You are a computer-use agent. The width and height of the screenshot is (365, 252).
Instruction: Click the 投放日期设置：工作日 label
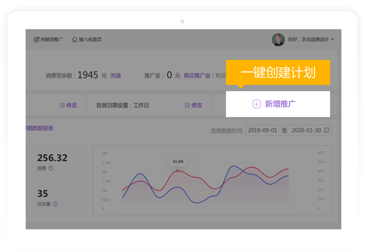coord(123,105)
